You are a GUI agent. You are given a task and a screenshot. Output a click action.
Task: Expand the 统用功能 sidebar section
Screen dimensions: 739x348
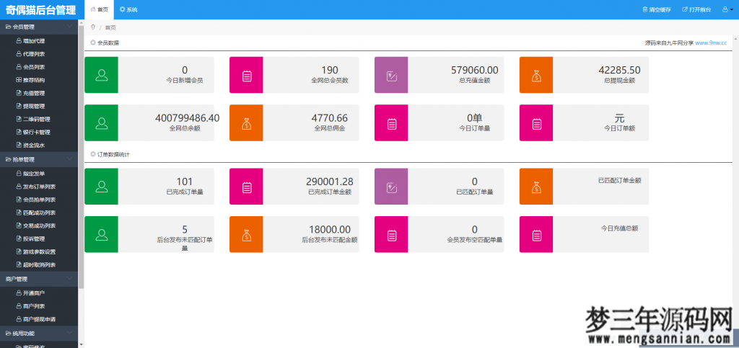pos(40,334)
